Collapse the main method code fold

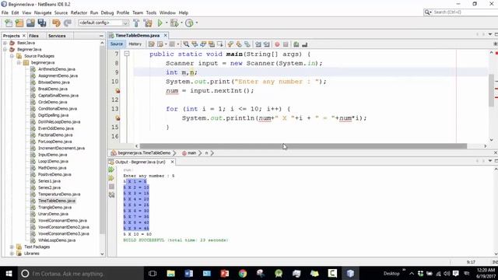tap(127, 54)
